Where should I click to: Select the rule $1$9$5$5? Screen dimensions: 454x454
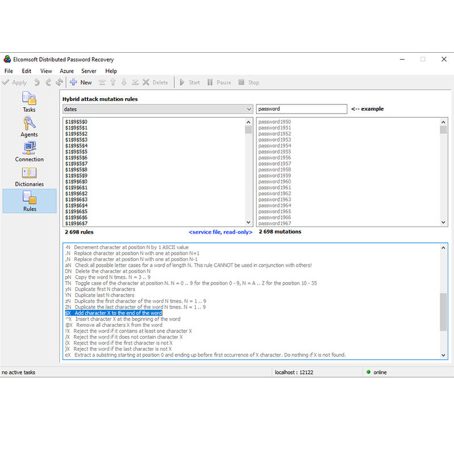pos(77,152)
